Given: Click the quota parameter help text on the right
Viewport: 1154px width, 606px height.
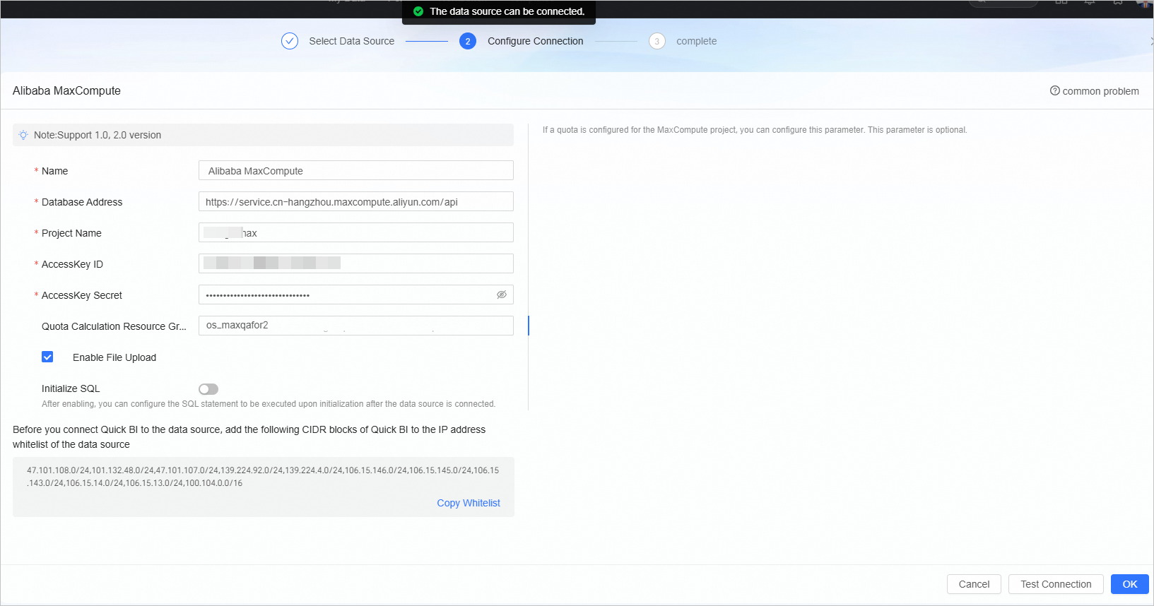Looking at the screenshot, I should pyautogui.click(x=755, y=130).
